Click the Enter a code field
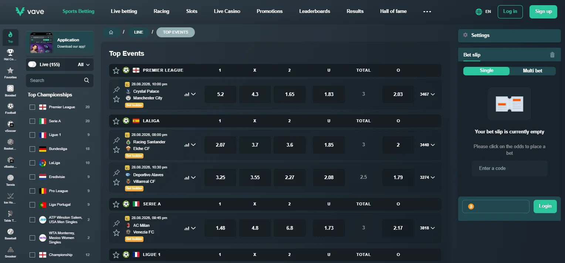Viewport: 565px width, 263px height. (x=510, y=168)
